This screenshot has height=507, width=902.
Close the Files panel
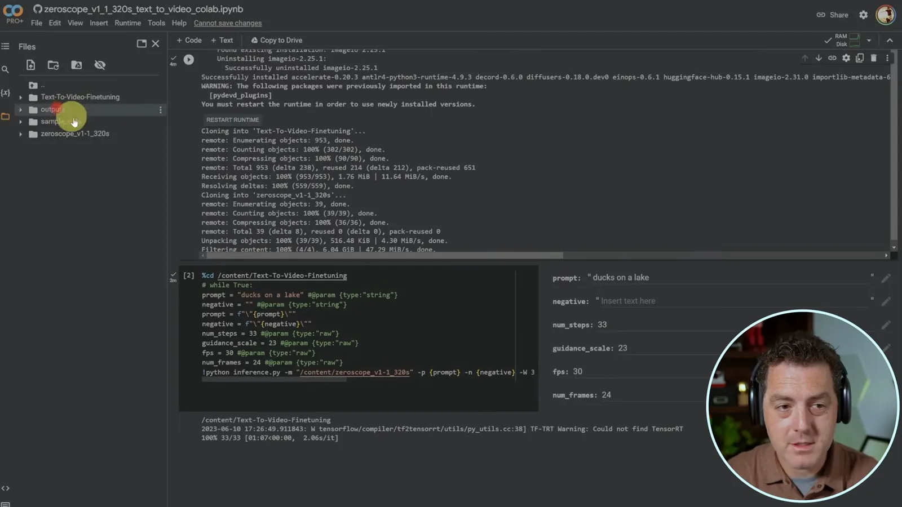[156, 43]
